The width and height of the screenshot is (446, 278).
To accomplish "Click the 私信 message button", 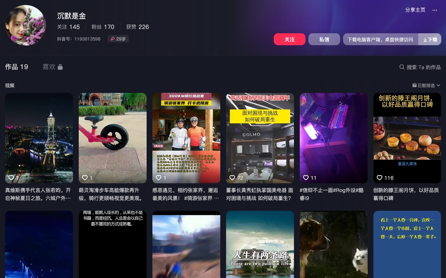I will 324,39.
